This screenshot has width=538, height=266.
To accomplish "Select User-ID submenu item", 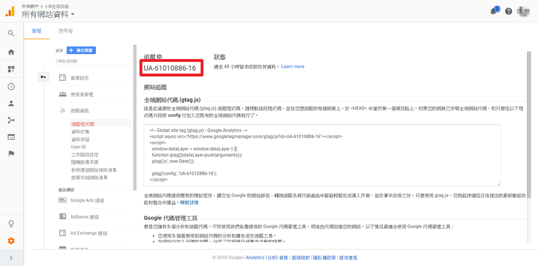I will point(78,147).
